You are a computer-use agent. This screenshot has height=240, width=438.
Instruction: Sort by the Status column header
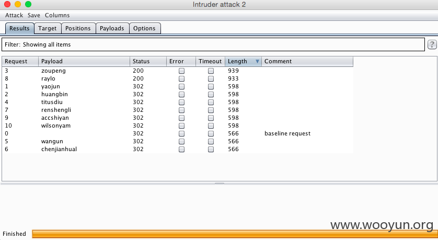tap(148, 61)
